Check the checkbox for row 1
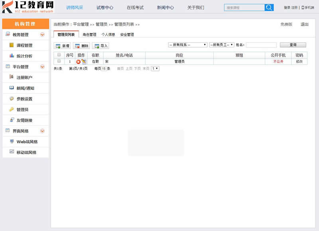319x231 pixels. tap(59, 61)
